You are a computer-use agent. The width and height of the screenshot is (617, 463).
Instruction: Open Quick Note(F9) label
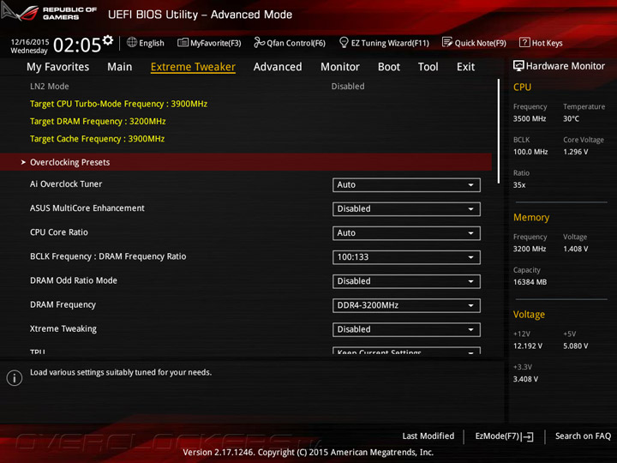[x=481, y=44]
